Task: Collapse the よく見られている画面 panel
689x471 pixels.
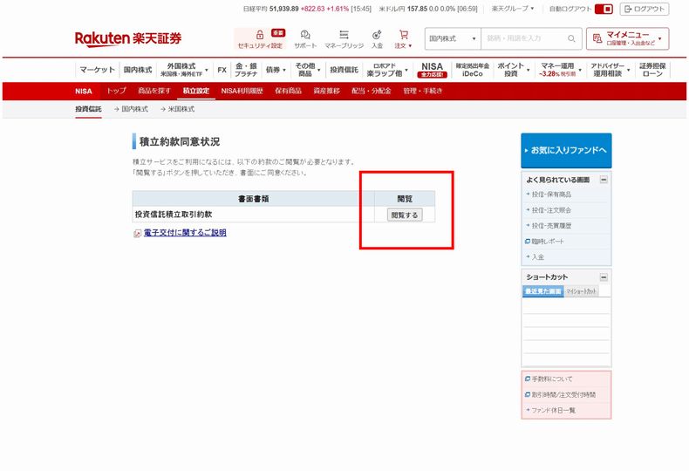Action: (604, 180)
